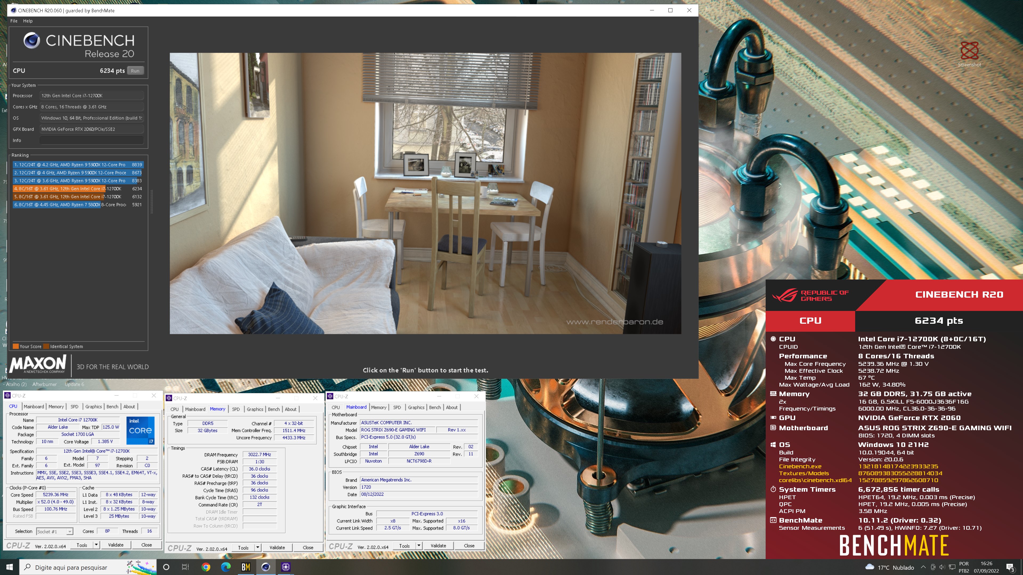Switch to SPD tab in CPU-Z CPU window
1023x575 pixels.
(74, 406)
